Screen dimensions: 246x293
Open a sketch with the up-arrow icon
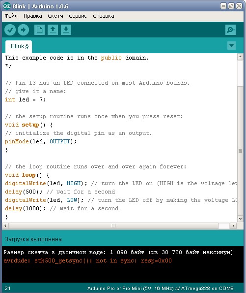pyautogui.click(x=53, y=30)
